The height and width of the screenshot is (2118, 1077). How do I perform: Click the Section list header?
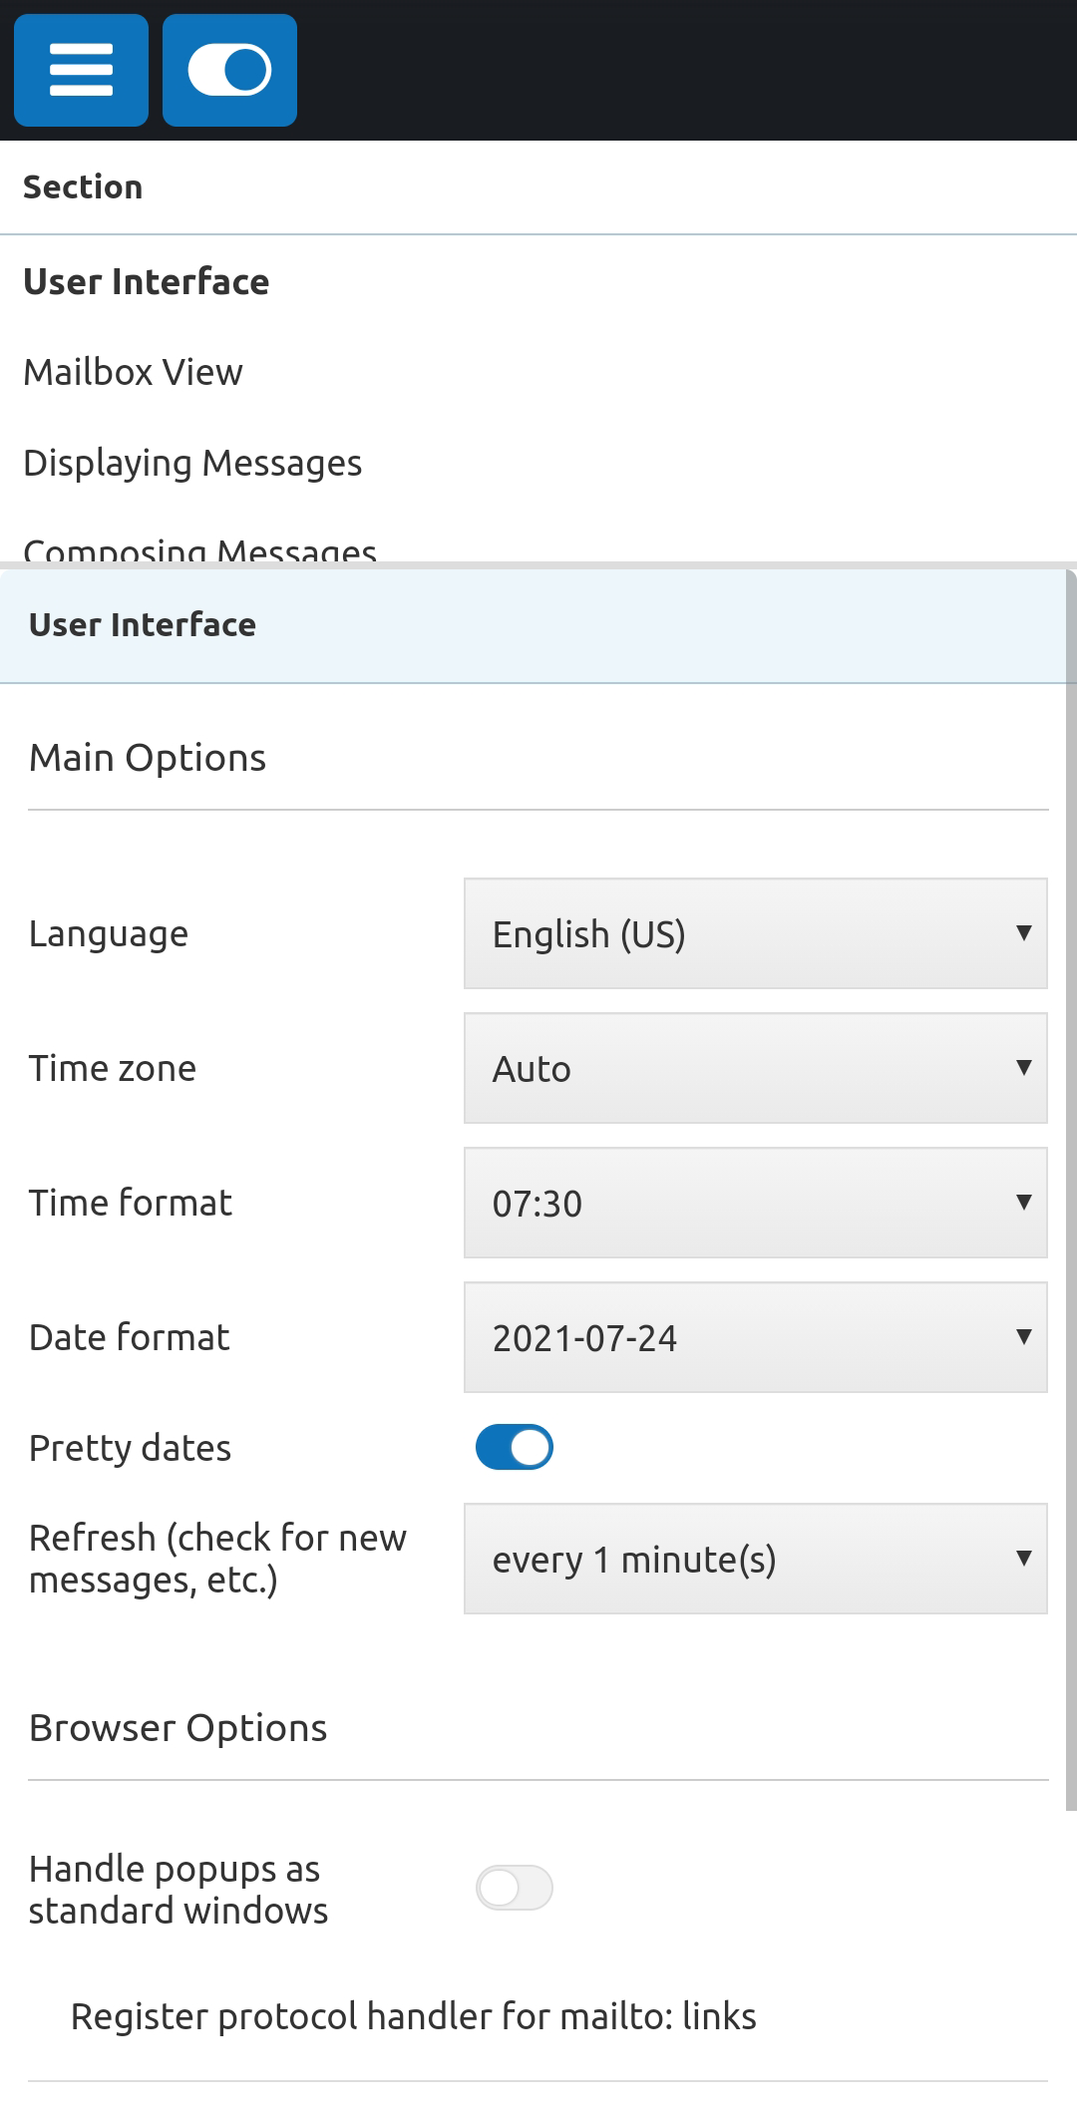pos(83,185)
